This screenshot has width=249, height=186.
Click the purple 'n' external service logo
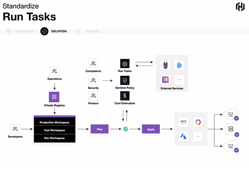point(166,79)
